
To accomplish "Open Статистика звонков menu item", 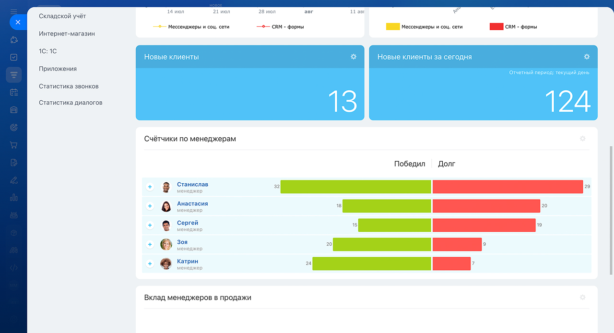I will pyautogui.click(x=69, y=86).
